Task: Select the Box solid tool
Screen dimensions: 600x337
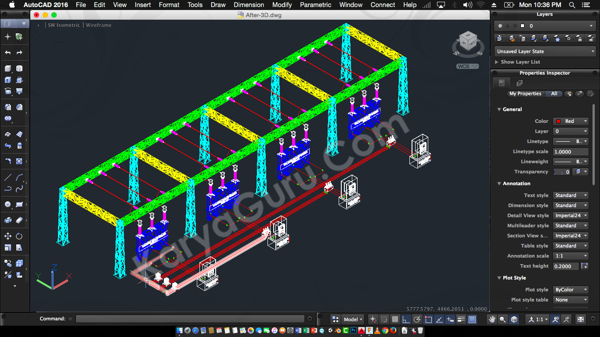Action: pos(8,68)
